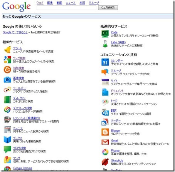175x172 pixels.
Task: Open the アラート link
Action: click(18, 48)
